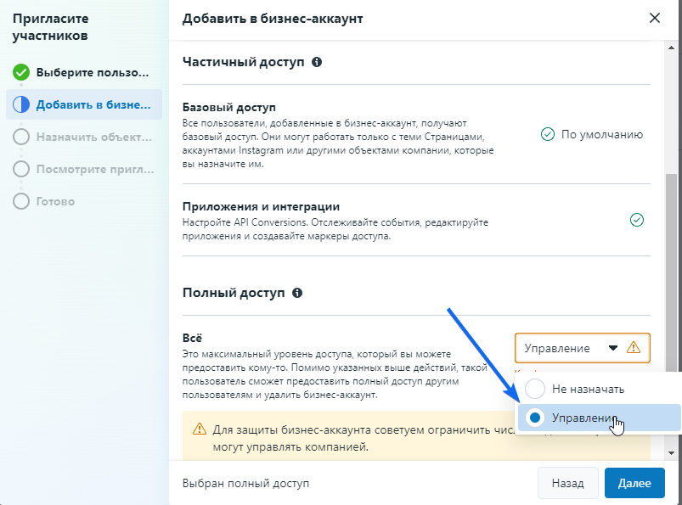The height and width of the screenshot is (505, 682).
Task: Click the info icon beside Частичный доступ
Action: click(317, 63)
